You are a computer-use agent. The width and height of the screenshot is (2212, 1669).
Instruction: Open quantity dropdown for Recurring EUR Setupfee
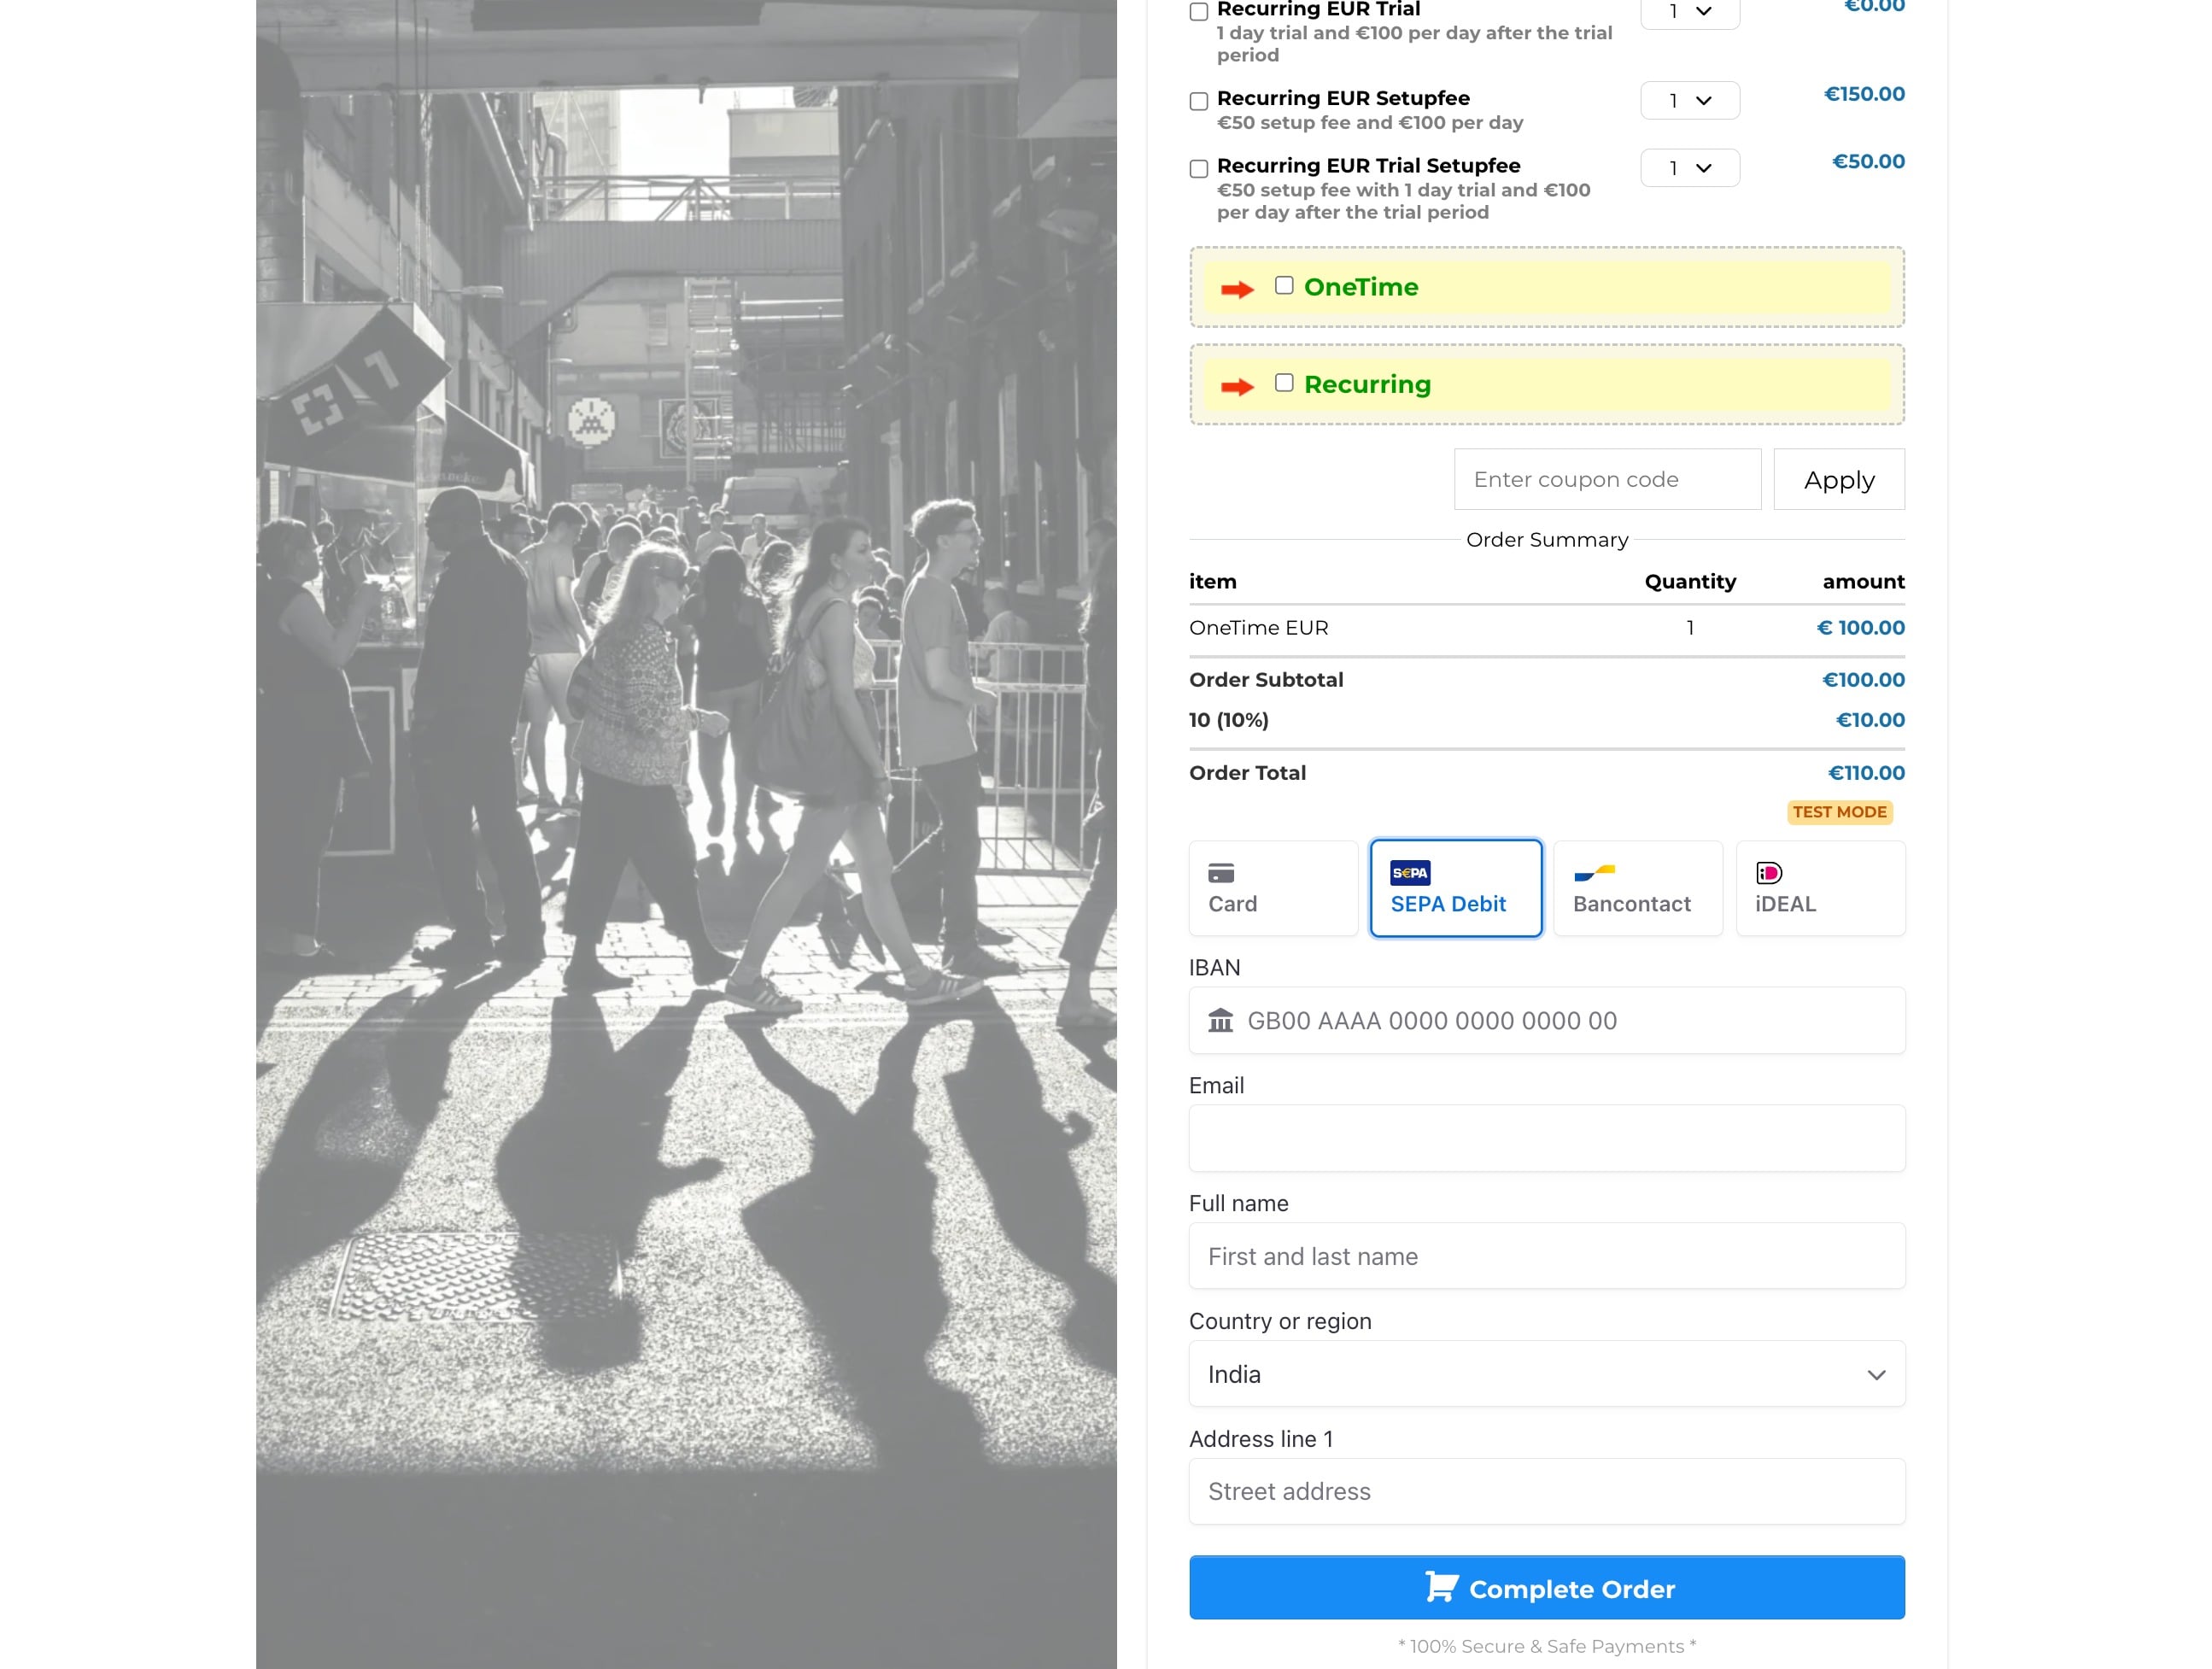tap(1689, 101)
